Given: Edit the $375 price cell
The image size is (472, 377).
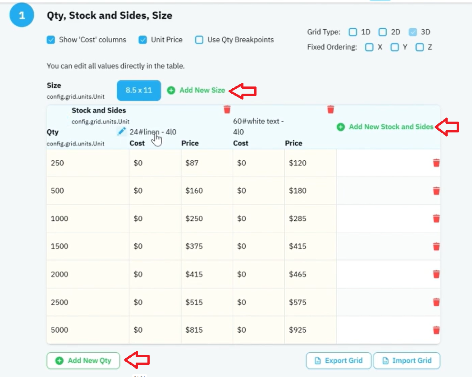Looking at the screenshot, I should 207,246.
